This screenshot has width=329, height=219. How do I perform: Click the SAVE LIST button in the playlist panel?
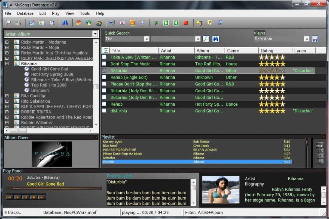[x=320, y=155]
